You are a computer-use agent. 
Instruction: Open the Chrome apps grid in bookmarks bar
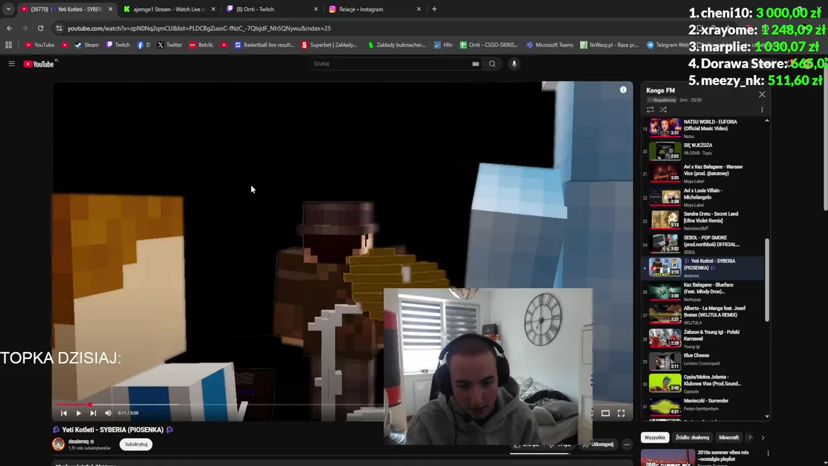tap(8, 45)
